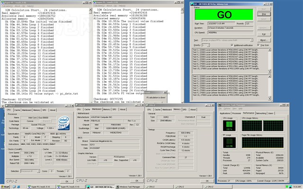Open the CPU-Z processor Selection dropdown

coord(38,171)
